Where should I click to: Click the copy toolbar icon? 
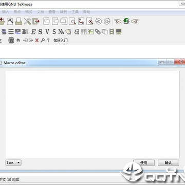click(x=55, y=21)
